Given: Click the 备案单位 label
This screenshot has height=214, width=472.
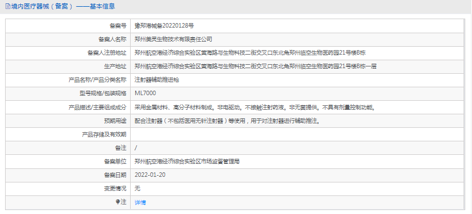Looking at the screenshot, I should (115, 162).
